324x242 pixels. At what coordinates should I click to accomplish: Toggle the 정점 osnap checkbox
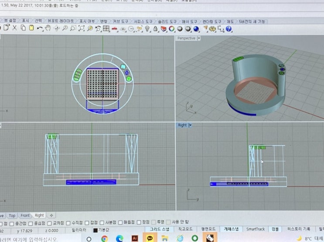(139, 222)
